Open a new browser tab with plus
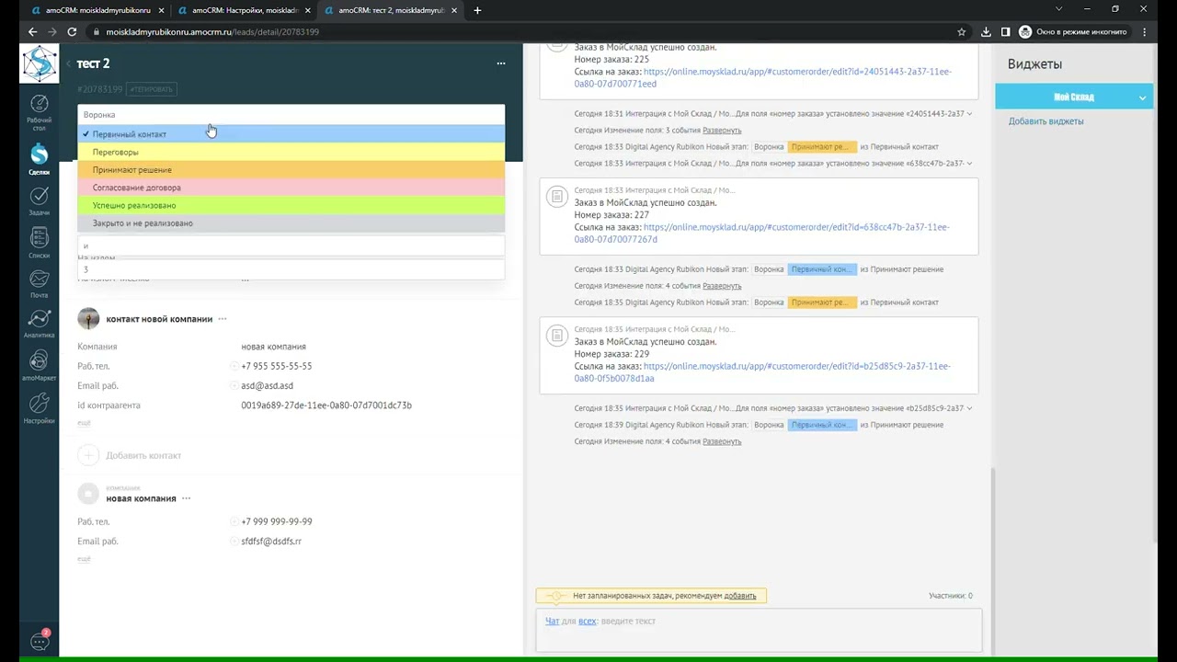The height and width of the screenshot is (662, 1177). point(477,10)
